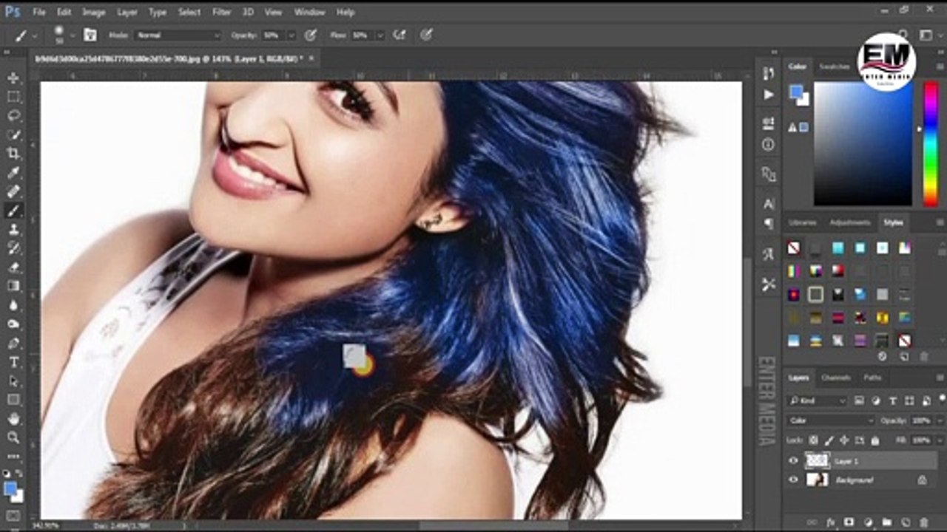Click the foreground color swatch in toolbar
Viewport: 947px width, 532px height.
pyautogui.click(x=10, y=488)
